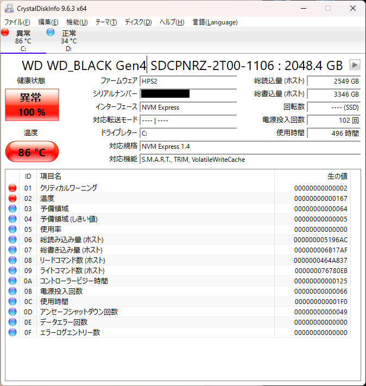Open the テーマ(T) menu

[106, 22]
